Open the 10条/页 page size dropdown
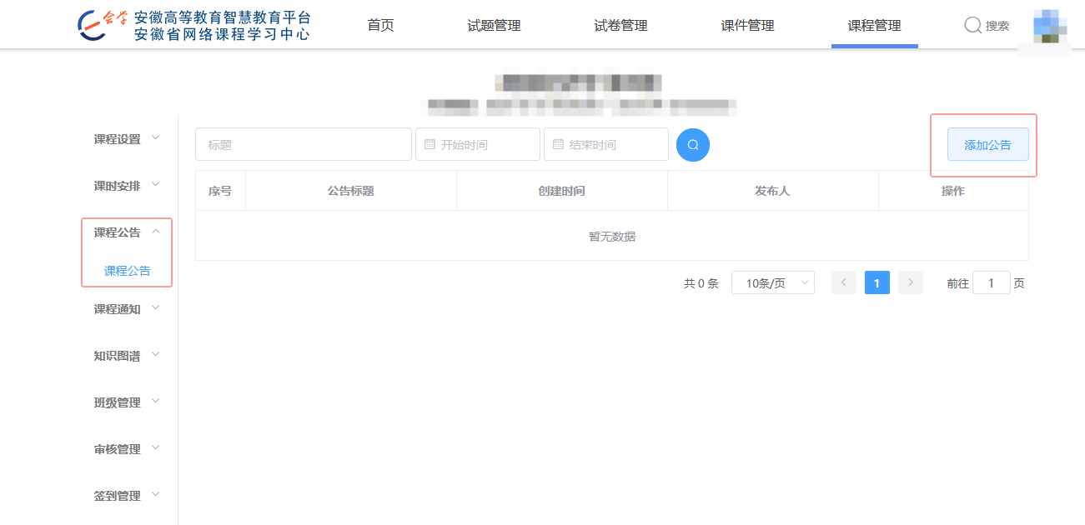The image size is (1085, 525). pyautogui.click(x=772, y=283)
